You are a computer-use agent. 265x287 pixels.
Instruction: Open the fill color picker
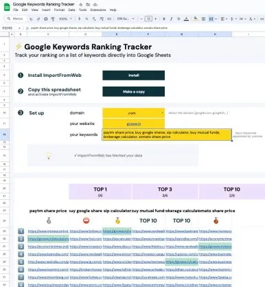pyautogui.click(x=196, y=19)
